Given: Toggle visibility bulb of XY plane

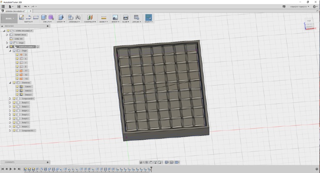Looking at the screenshot, I should click(x=17, y=70).
